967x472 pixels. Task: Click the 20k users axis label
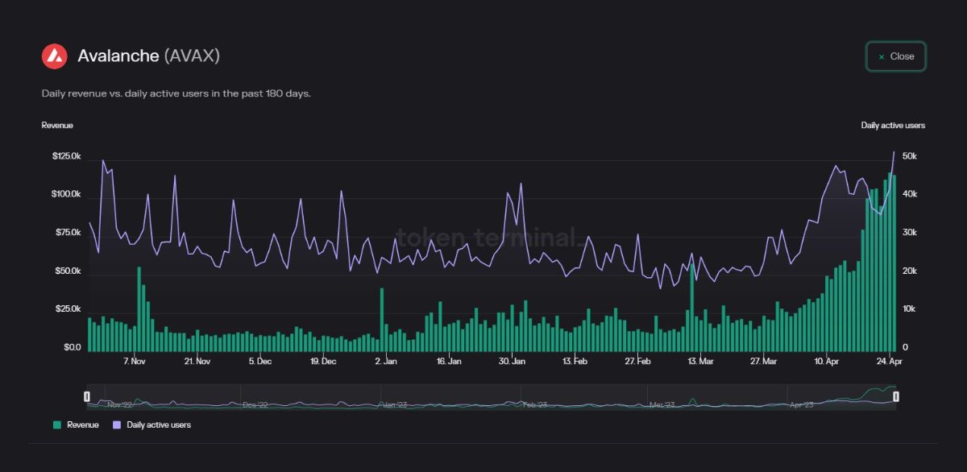(x=910, y=271)
